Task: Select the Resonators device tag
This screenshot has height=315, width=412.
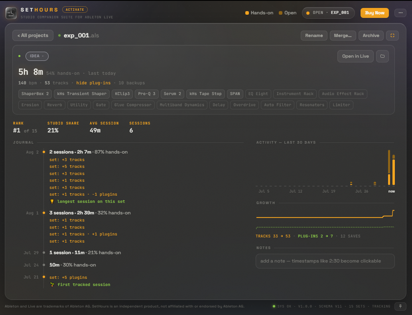Action: (x=312, y=105)
